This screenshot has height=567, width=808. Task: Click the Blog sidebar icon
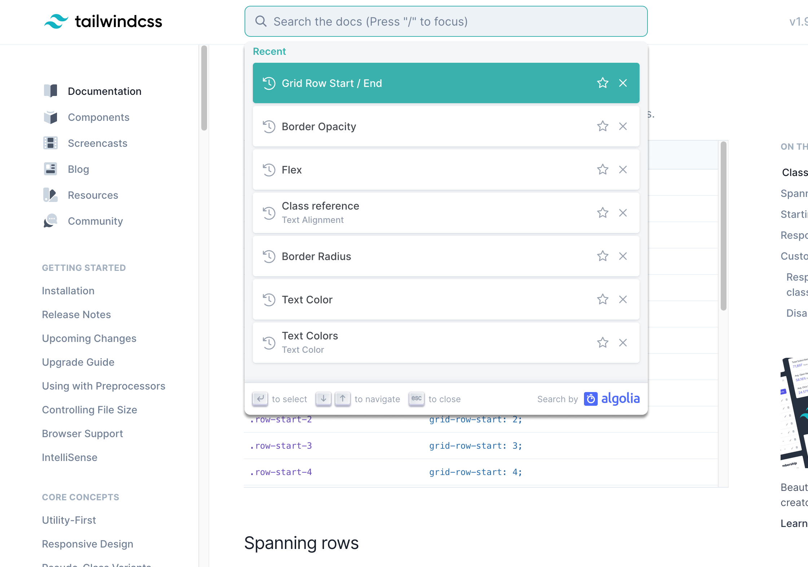point(50,169)
